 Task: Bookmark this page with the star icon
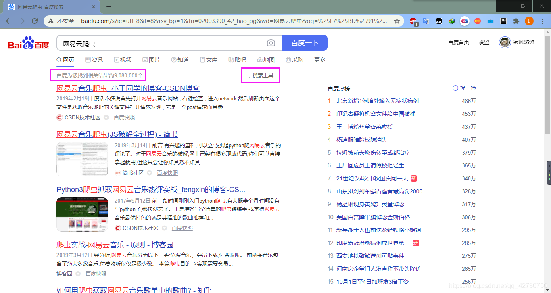click(397, 21)
